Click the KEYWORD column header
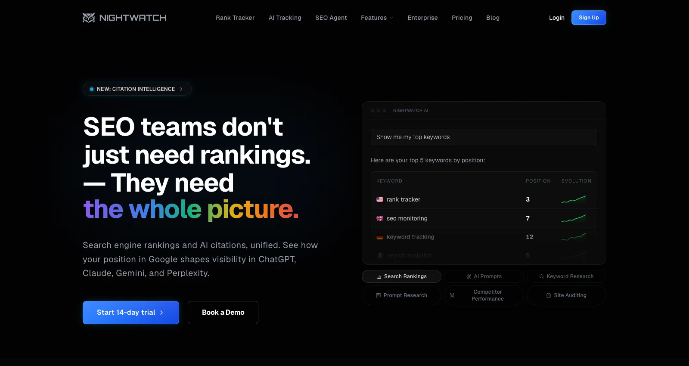The width and height of the screenshot is (689, 366). click(x=389, y=181)
